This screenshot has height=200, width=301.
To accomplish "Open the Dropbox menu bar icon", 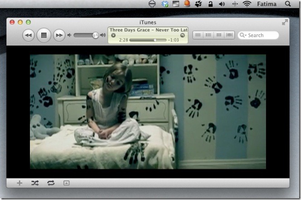I will (165, 4).
